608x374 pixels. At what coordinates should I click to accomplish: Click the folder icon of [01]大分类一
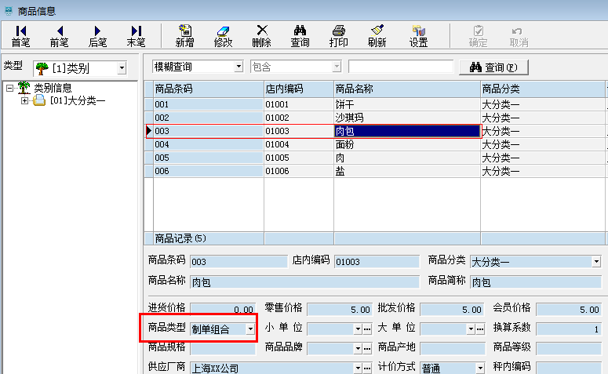pyautogui.click(x=39, y=101)
